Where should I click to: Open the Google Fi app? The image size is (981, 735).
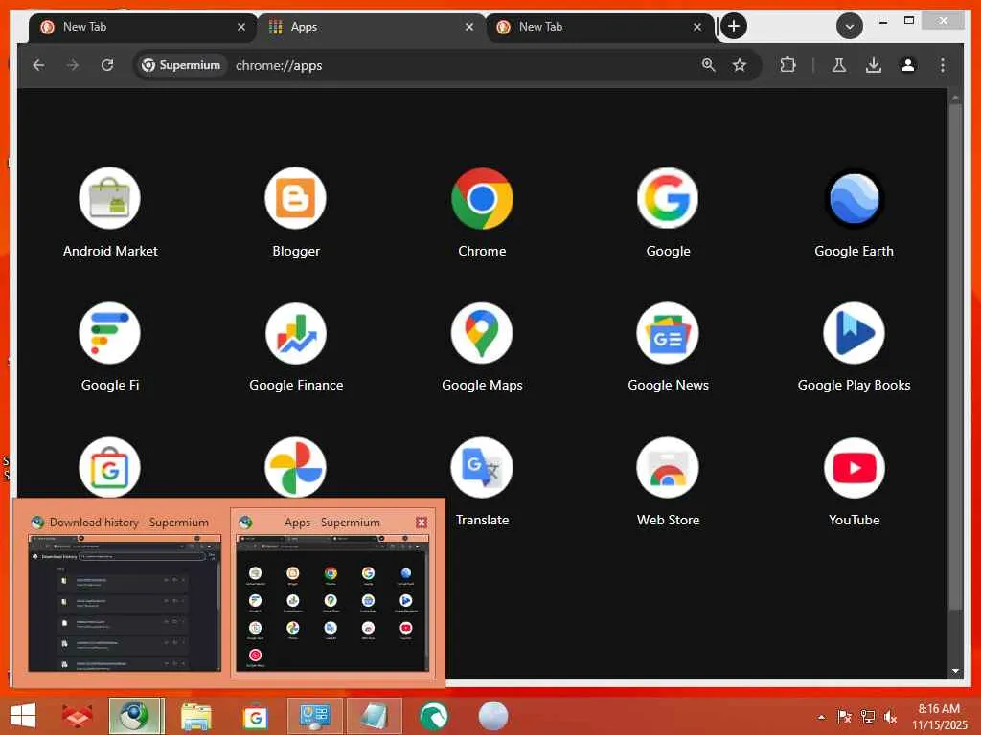pyautogui.click(x=109, y=333)
